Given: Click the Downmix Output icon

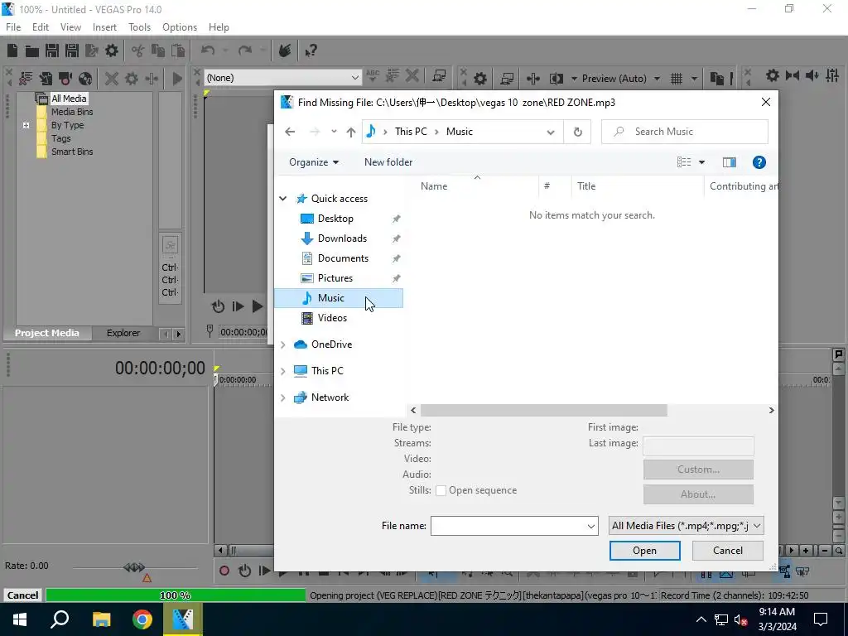Looking at the screenshot, I should (793, 75).
